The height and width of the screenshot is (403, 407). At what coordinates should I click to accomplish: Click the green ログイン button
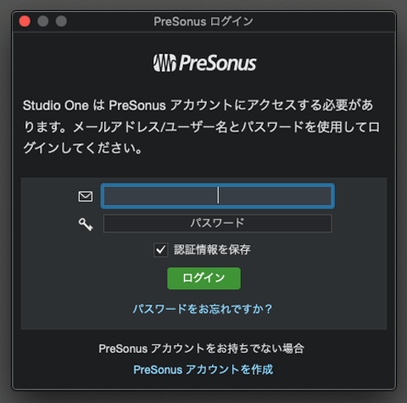pos(203,278)
